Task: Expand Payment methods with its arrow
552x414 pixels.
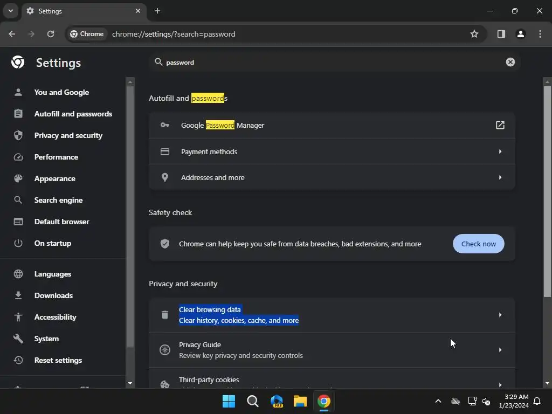Action: pyautogui.click(x=500, y=151)
